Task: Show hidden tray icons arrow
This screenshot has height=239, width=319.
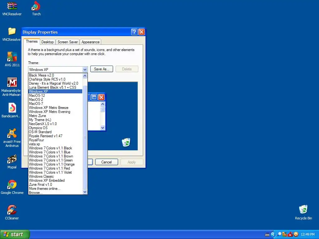Action: (x=273, y=235)
